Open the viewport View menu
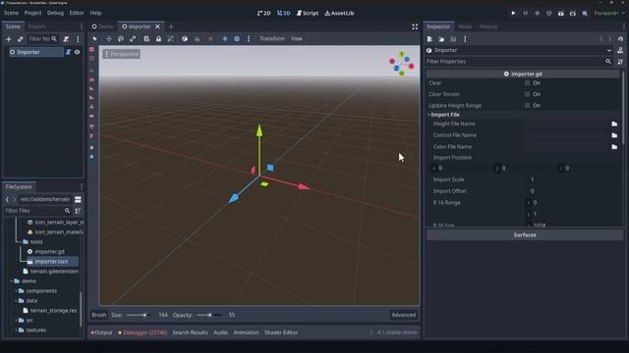 pos(297,39)
